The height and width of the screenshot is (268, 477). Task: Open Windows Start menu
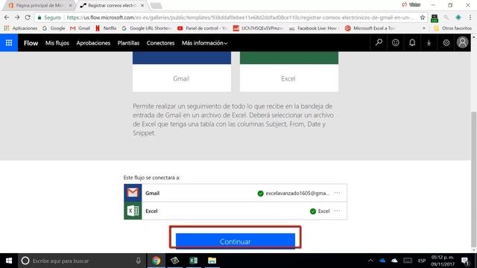pos(9,261)
